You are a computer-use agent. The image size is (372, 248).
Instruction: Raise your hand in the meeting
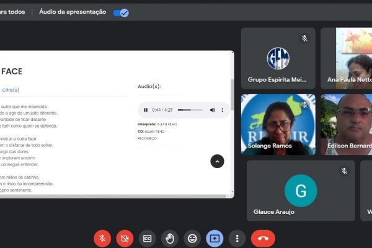tap(169, 238)
